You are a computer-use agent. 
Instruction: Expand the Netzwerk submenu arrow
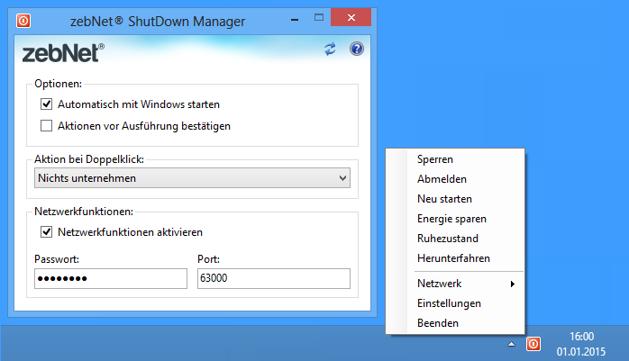(x=512, y=284)
